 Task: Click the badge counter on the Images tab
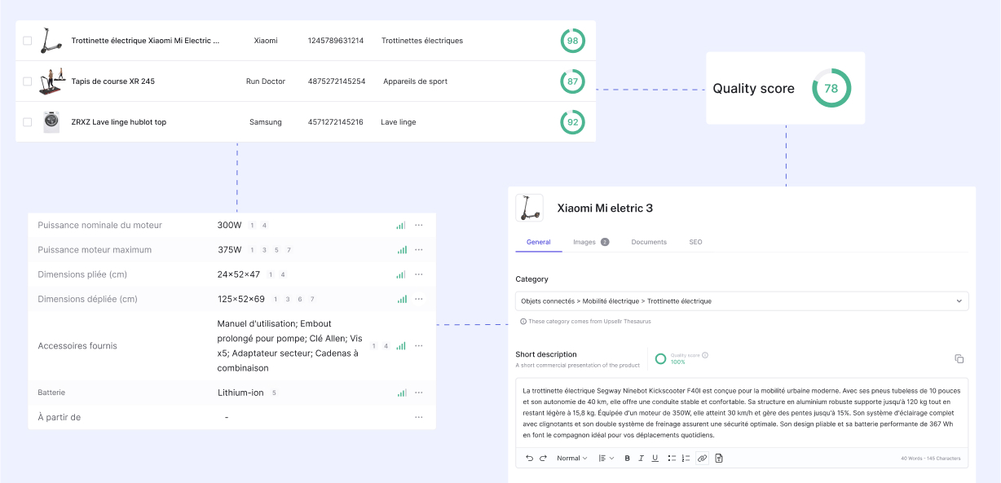pyautogui.click(x=605, y=242)
